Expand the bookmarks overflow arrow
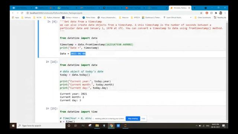This screenshot has height=134, width=238. (191, 17)
